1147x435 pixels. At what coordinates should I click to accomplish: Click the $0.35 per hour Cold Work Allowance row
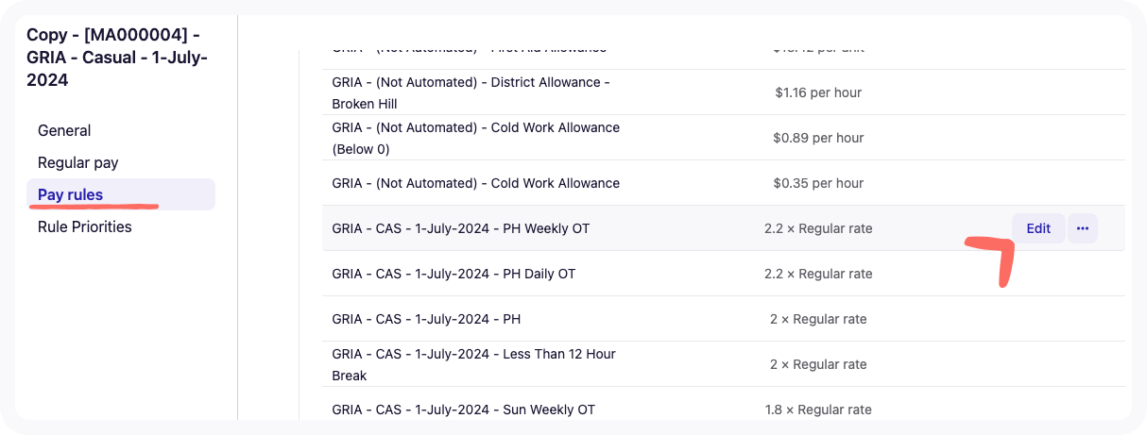(x=724, y=183)
